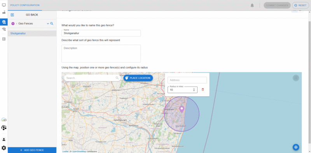The image size is (311, 153).
Task: Toggle fullscreen map view
Action: coord(296,78)
